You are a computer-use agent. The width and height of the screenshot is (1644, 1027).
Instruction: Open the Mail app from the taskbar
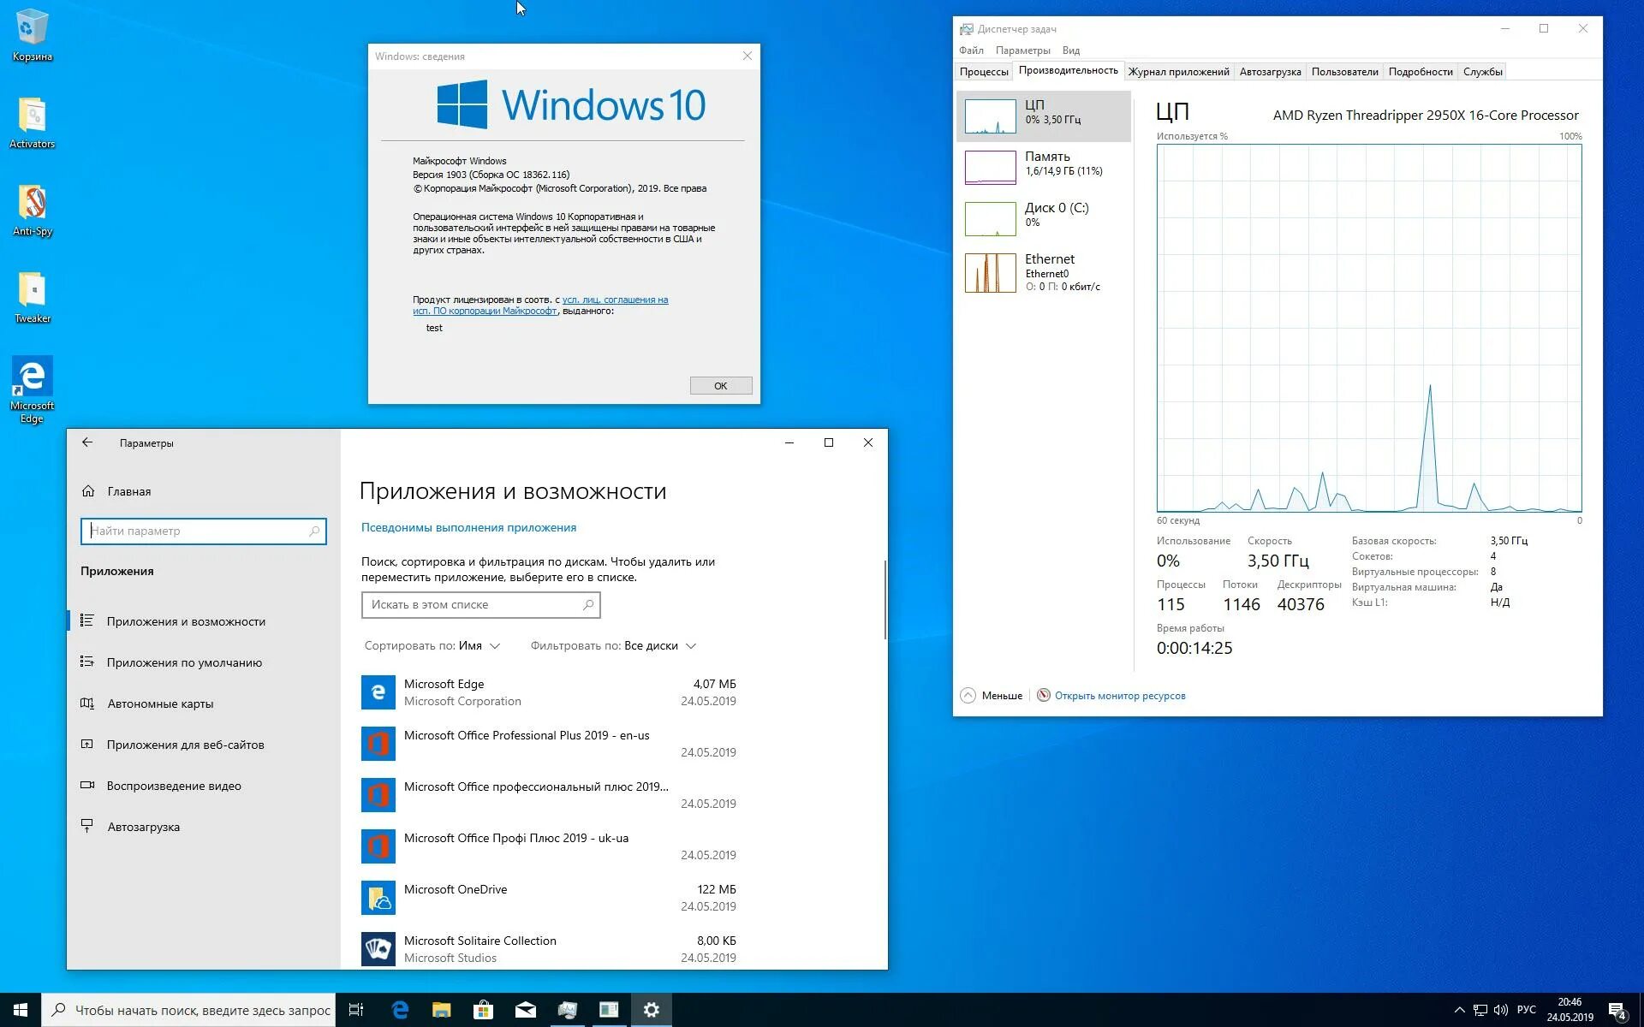click(x=525, y=1010)
